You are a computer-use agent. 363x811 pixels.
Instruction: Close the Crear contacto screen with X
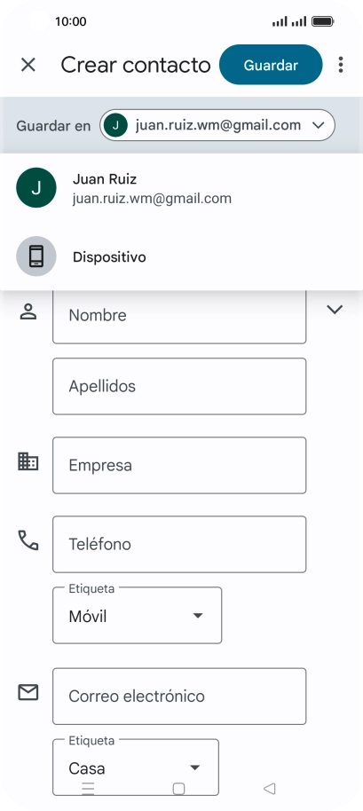28,65
